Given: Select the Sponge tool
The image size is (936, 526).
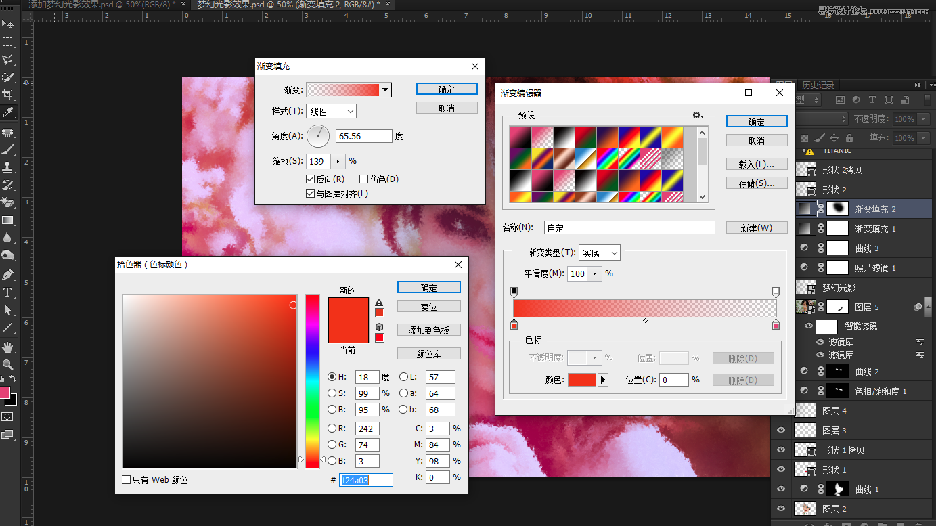Looking at the screenshot, I should [x=7, y=255].
